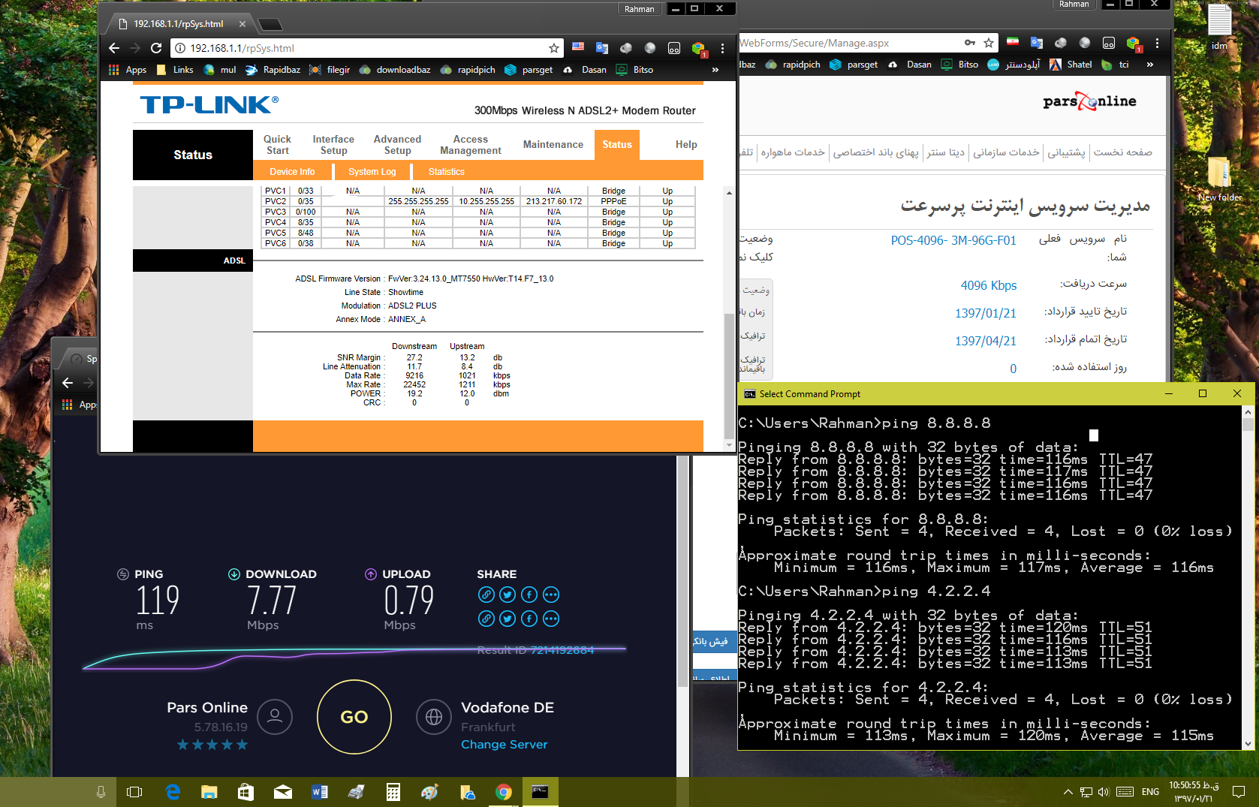Viewport: 1259px width, 807px height.
Task: Open Quick Start menu
Action: click(277, 145)
